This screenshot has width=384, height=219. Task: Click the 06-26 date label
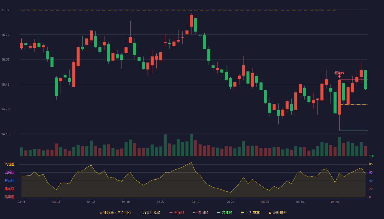[335, 202]
